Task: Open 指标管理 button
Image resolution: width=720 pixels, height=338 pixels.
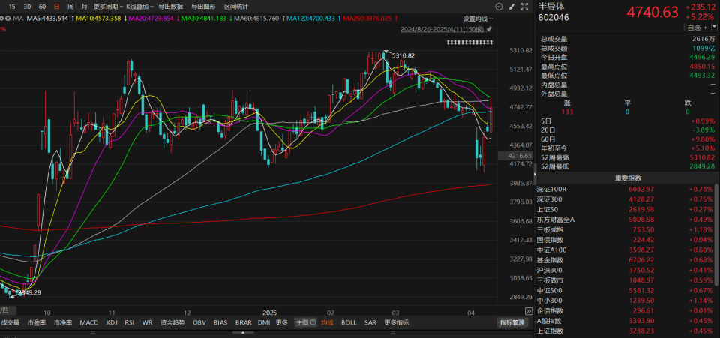Action: (x=512, y=322)
